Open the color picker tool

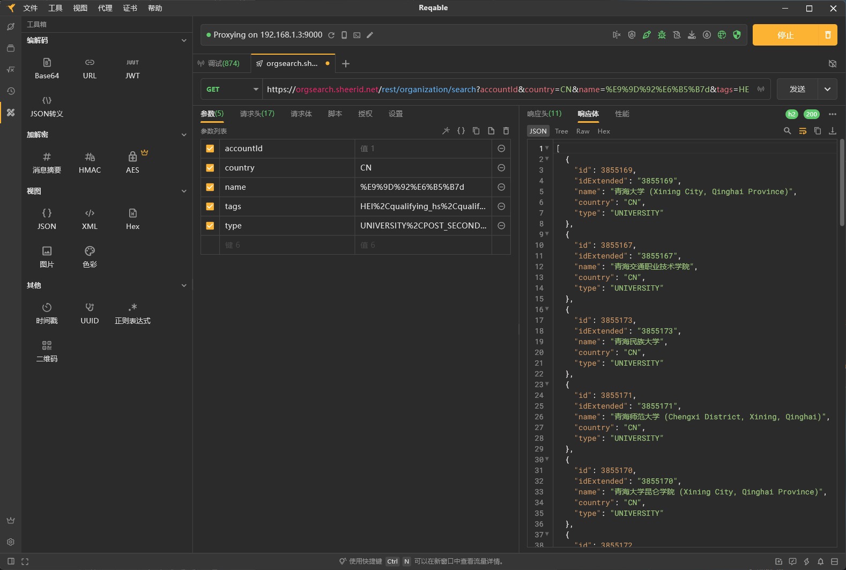click(90, 257)
